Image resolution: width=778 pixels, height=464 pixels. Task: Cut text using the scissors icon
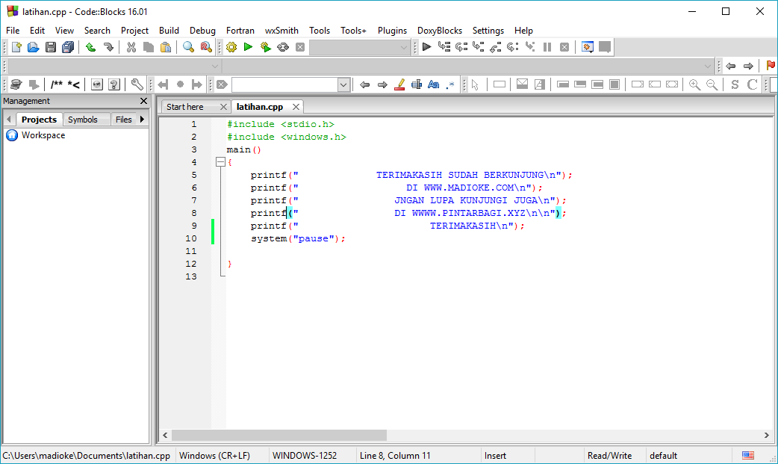(x=131, y=46)
